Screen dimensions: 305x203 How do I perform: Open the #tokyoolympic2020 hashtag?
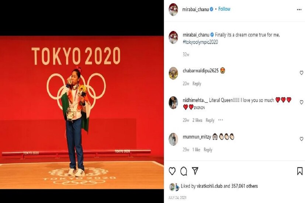200,42
